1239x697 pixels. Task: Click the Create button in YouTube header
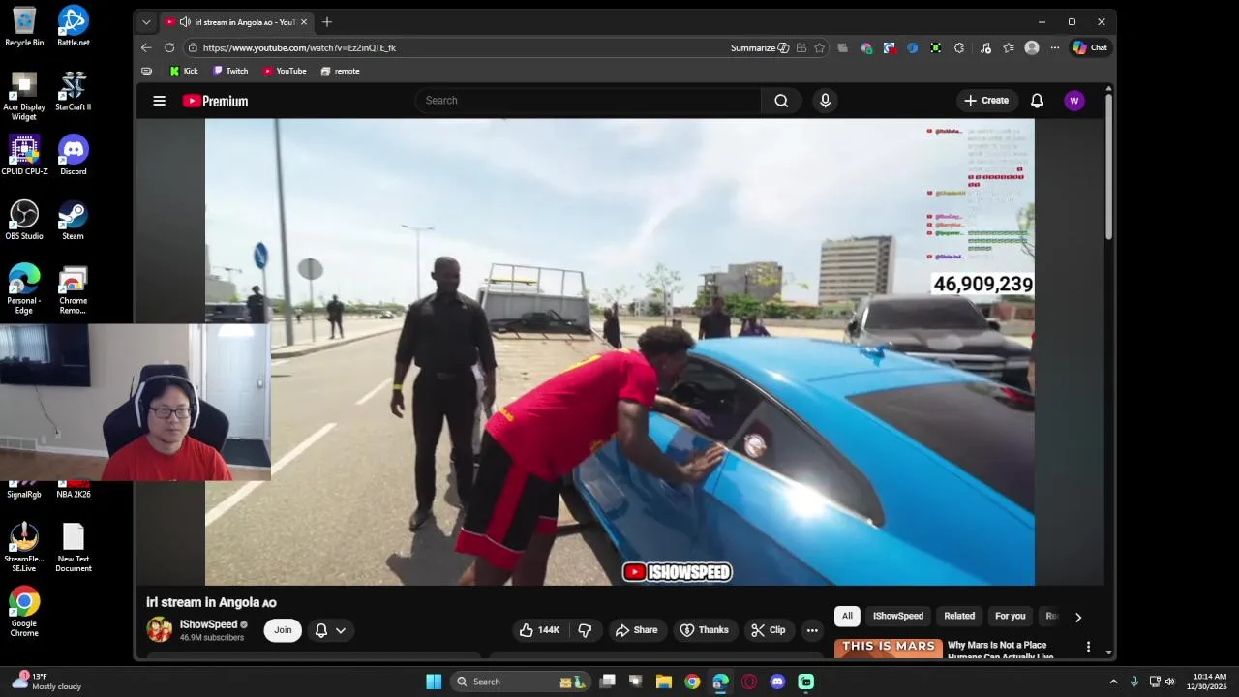pyautogui.click(x=986, y=101)
